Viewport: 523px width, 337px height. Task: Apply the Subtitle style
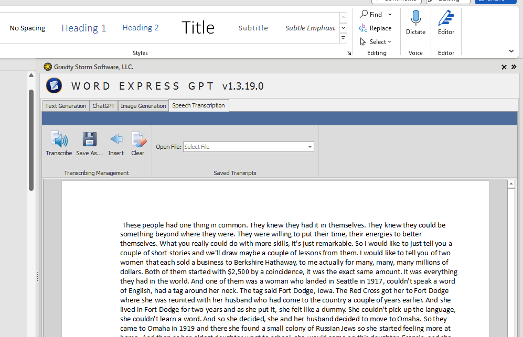point(253,28)
